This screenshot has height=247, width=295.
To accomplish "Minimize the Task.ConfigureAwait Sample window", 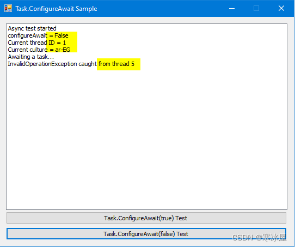I will [x=232, y=9].
